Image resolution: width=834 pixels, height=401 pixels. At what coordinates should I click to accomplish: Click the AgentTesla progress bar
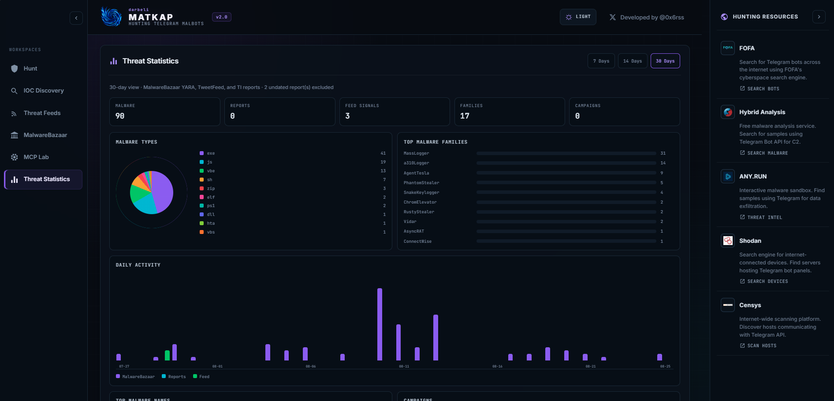(566, 173)
